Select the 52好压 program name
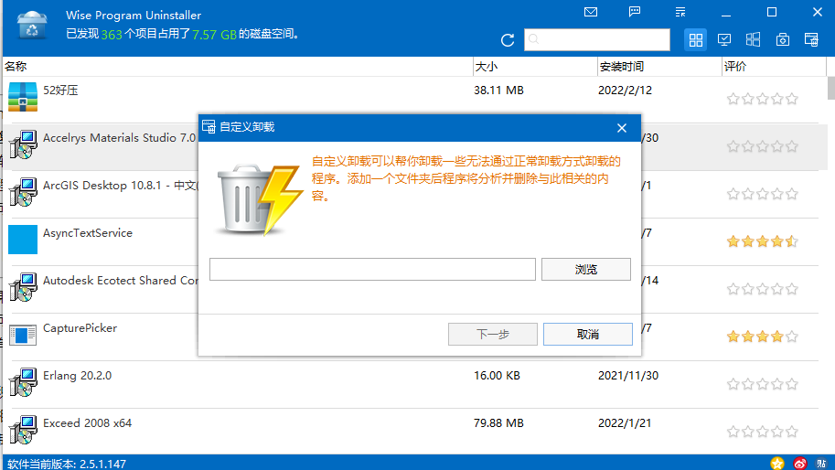The height and width of the screenshot is (470, 835). pos(60,90)
